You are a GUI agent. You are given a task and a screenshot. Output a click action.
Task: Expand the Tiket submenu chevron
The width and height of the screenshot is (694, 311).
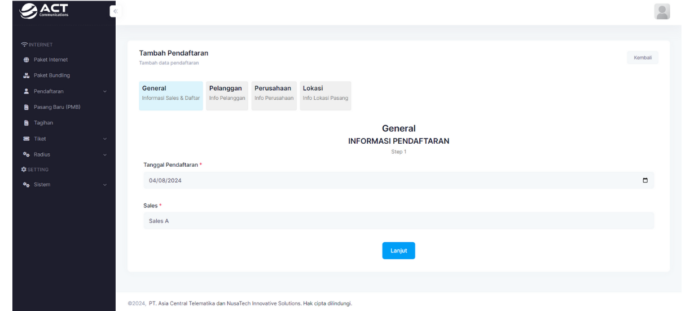tap(105, 139)
